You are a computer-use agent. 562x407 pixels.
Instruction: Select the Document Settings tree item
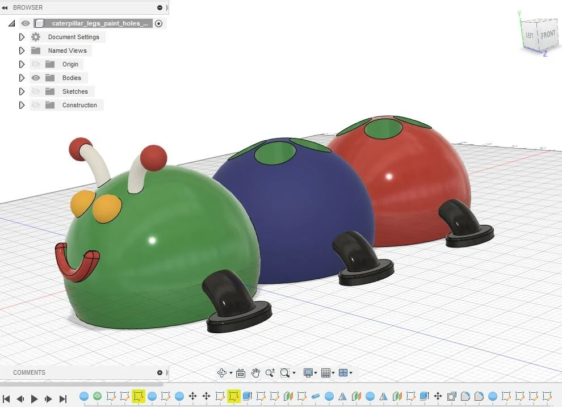[x=73, y=37]
